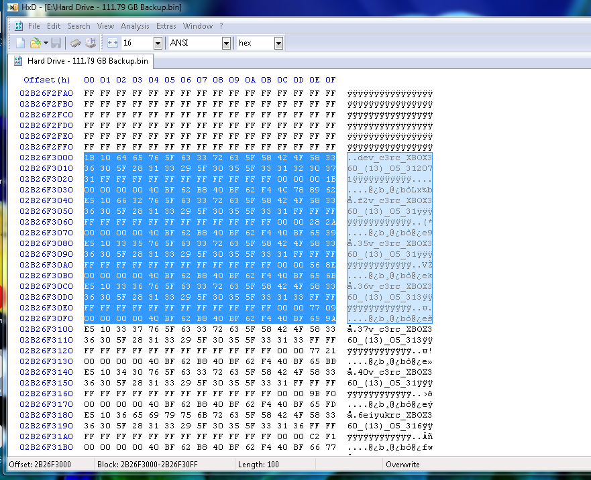The width and height of the screenshot is (591, 480).
Task: Click the bytes per row field showing 16
Action: click(138, 44)
